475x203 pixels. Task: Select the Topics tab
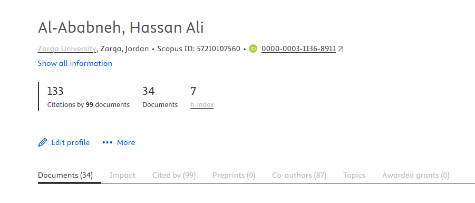(354, 175)
